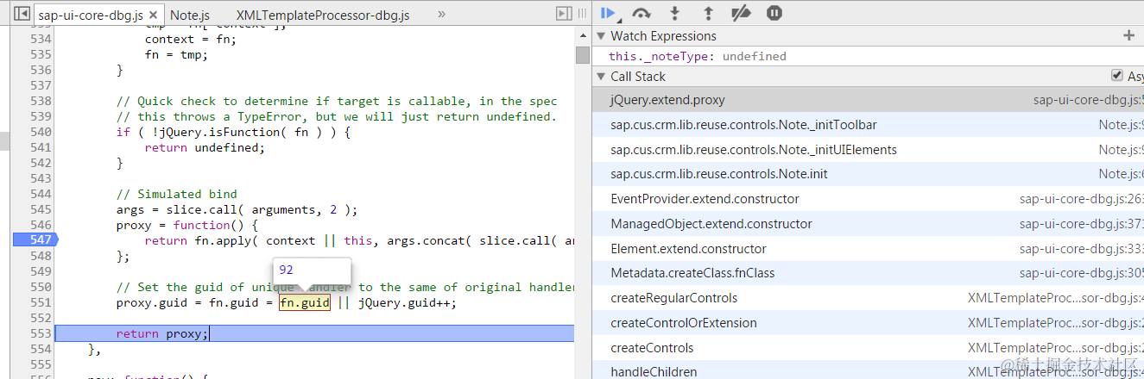
Task: Set breakpoint on line number 551
Action: click(x=40, y=302)
